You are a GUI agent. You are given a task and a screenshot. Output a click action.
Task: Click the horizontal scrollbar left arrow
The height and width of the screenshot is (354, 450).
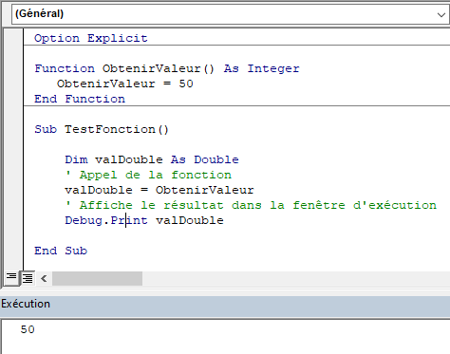(x=44, y=279)
